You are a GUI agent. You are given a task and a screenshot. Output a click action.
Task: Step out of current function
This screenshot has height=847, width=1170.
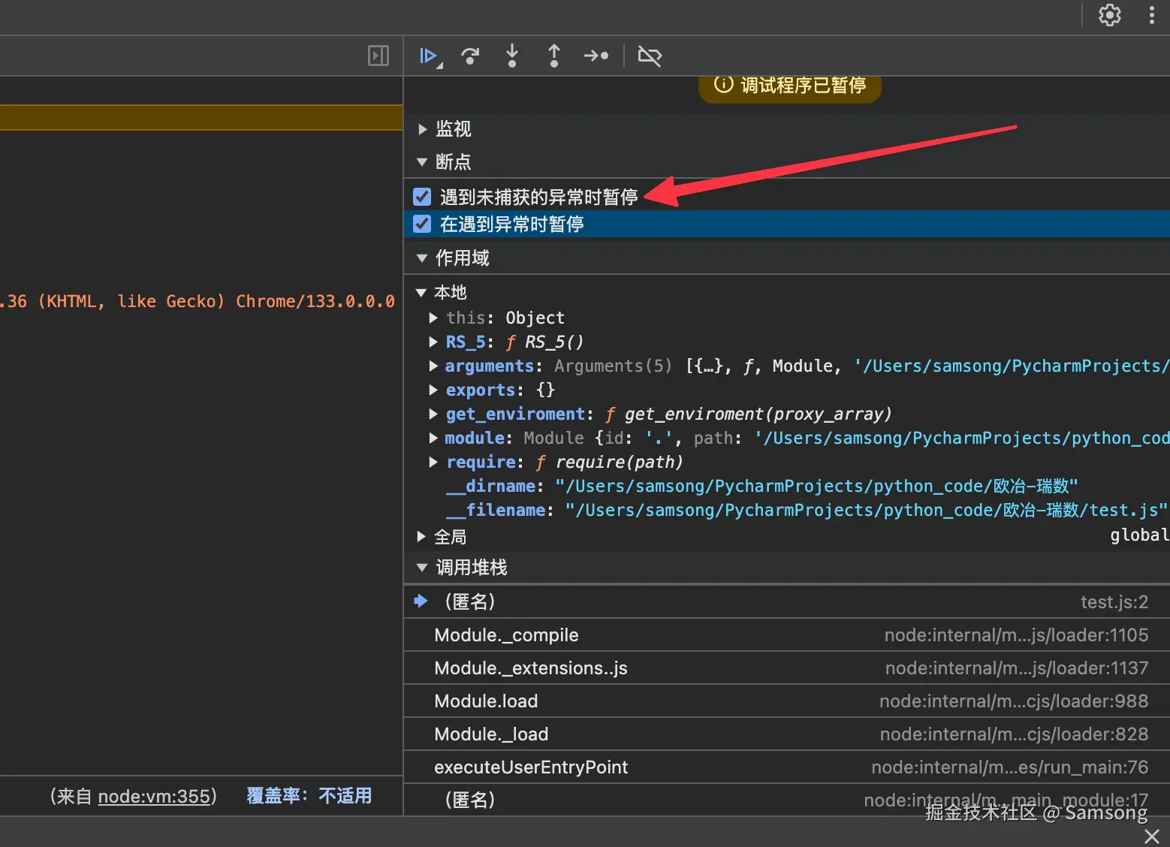[554, 56]
